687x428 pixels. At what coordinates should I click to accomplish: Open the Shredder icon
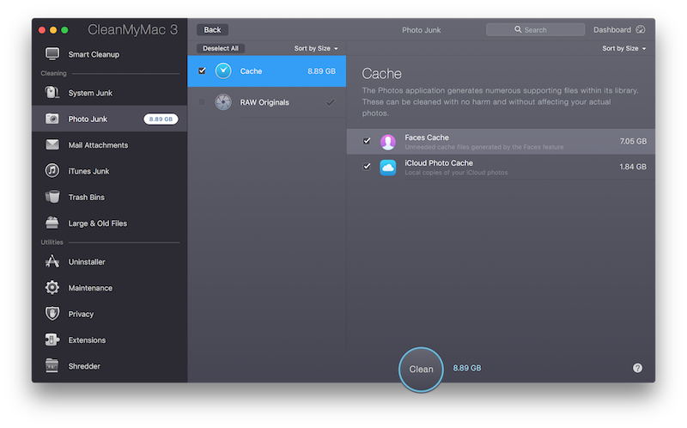[52, 366]
